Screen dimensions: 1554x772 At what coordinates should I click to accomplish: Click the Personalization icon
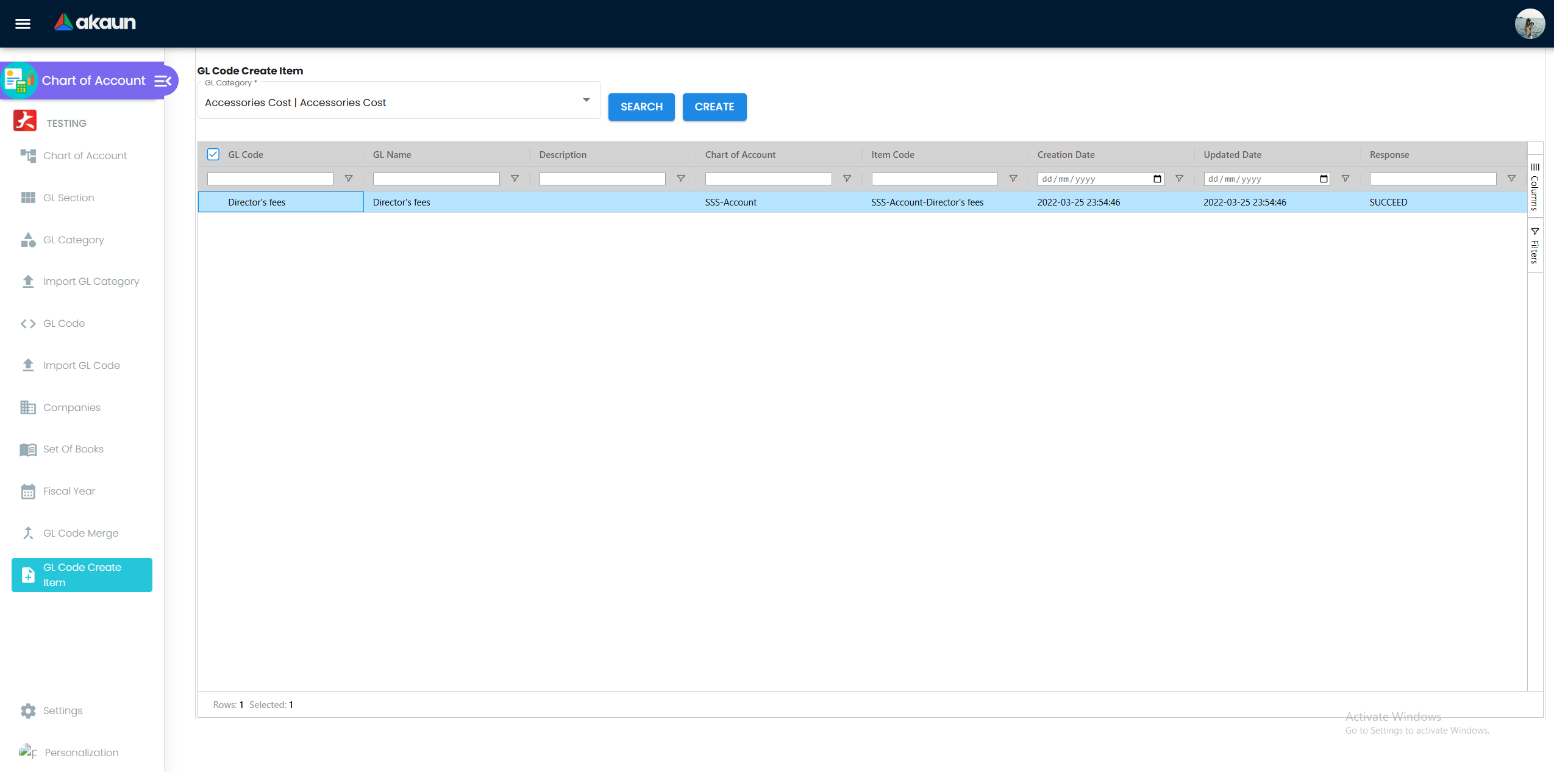(28, 751)
